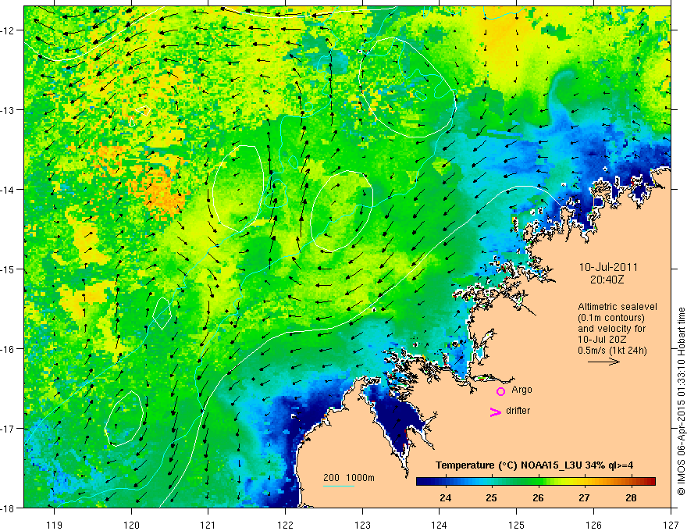Click the 122 longitude axis label
This screenshot has width=687, height=531.
(x=285, y=525)
